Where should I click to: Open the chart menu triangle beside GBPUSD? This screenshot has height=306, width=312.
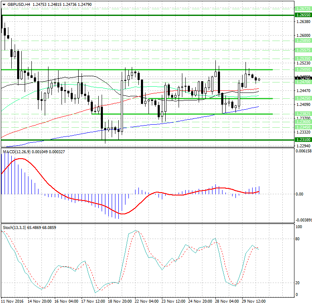click(3, 4)
